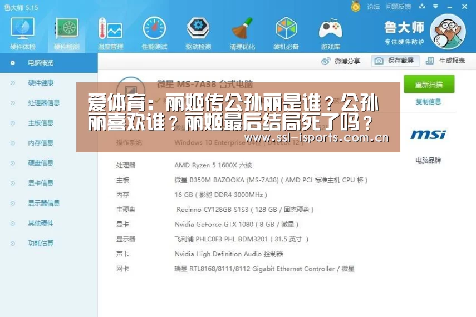Click Reeinno CY128GB S1S3 disk text

click(245, 210)
